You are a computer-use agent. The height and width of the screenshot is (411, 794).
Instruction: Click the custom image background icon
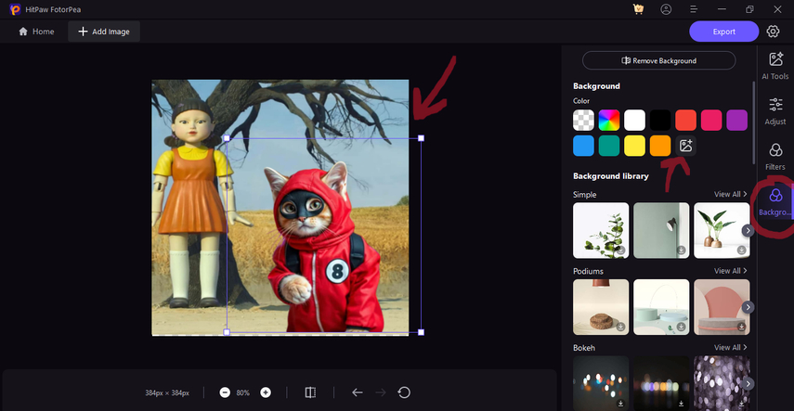click(686, 146)
